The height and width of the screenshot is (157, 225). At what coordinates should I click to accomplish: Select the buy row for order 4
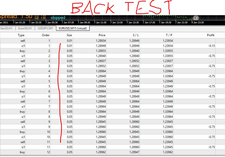[113, 71]
